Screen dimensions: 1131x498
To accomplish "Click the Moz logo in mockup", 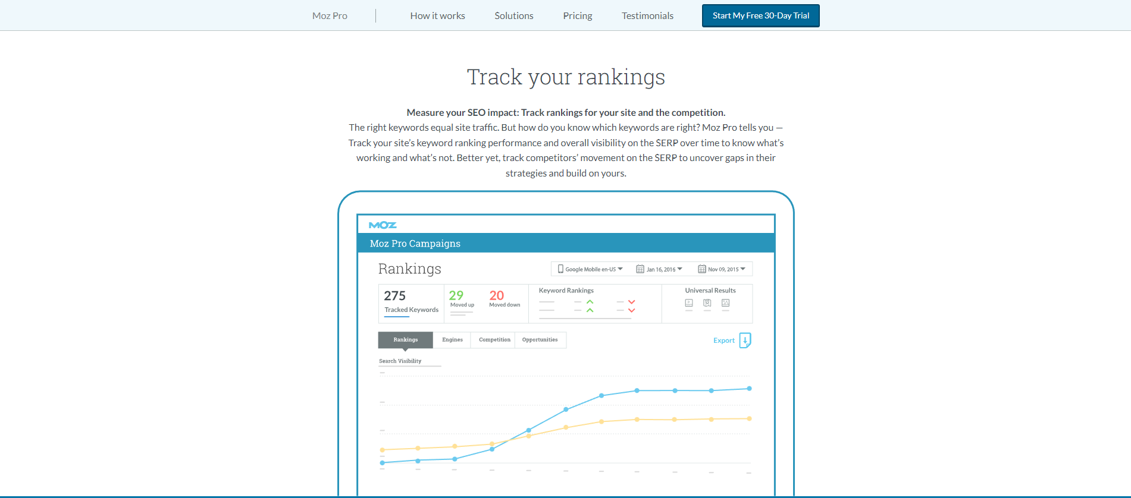I will click(383, 225).
